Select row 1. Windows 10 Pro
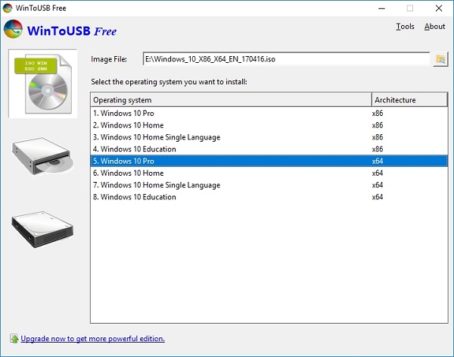454x357 pixels. 269,113
